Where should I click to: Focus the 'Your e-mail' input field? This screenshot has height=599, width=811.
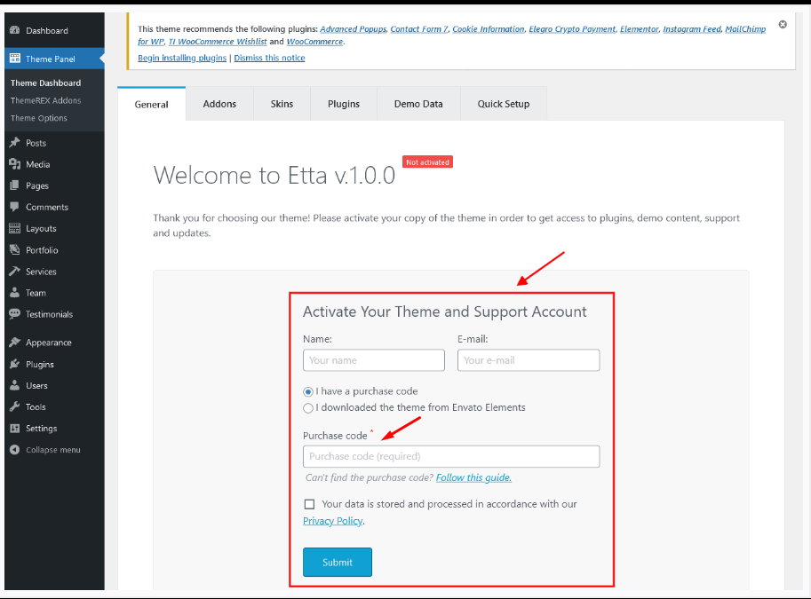click(x=529, y=360)
